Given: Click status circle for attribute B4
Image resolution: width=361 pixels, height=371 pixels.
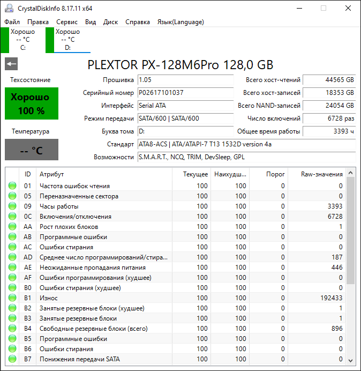Looking at the screenshot, I should 12,328.
